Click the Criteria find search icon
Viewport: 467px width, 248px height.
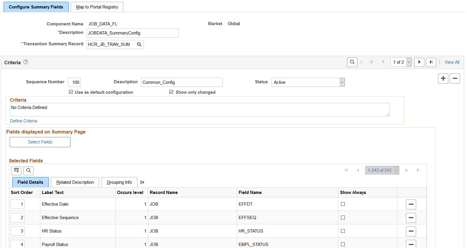click(x=352, y=62)
